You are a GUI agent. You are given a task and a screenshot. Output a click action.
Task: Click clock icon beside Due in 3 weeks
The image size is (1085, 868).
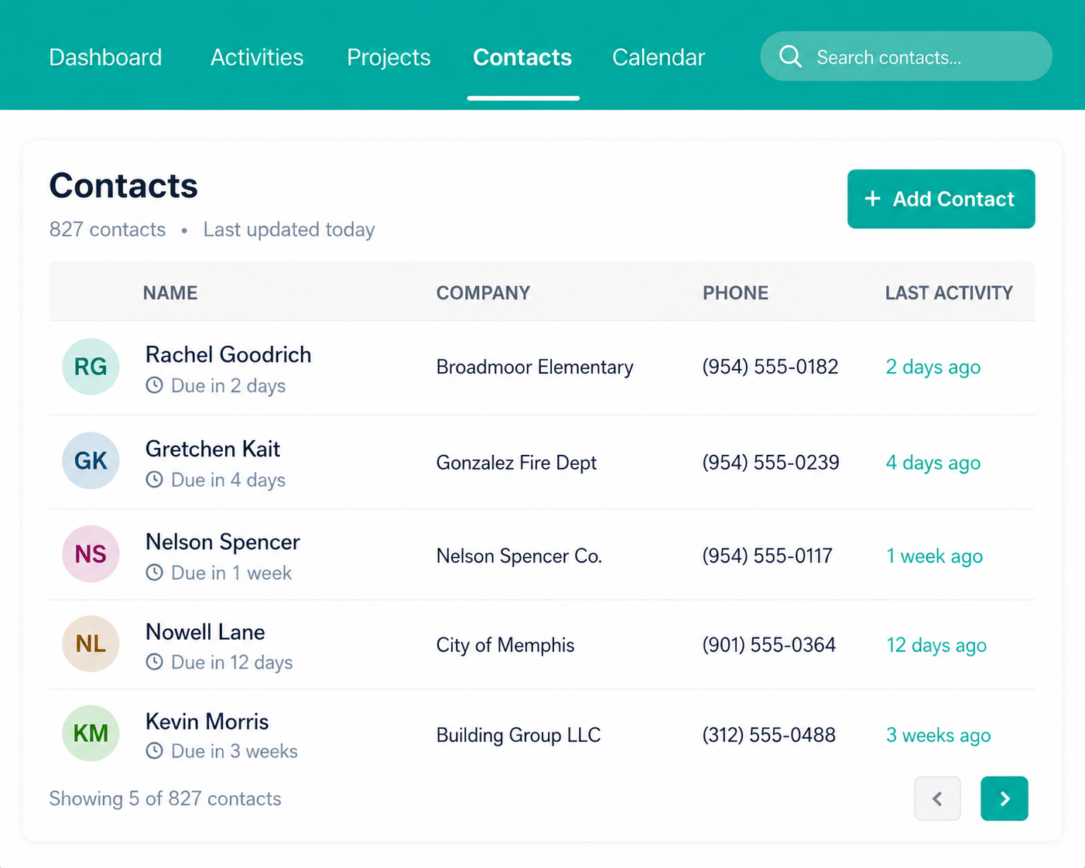(155, 751)
